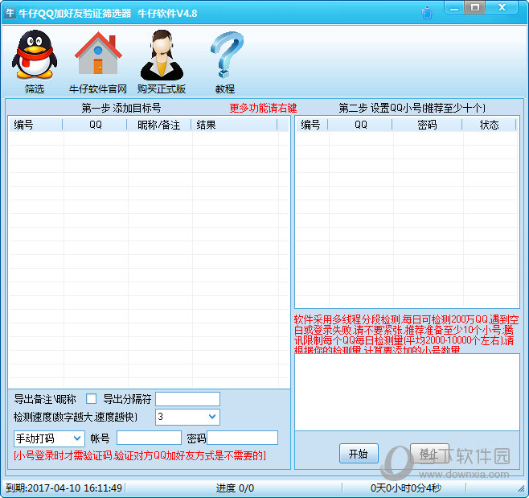Focus the 帐号 input field
The image size is (529, 498).
[149, 438]
